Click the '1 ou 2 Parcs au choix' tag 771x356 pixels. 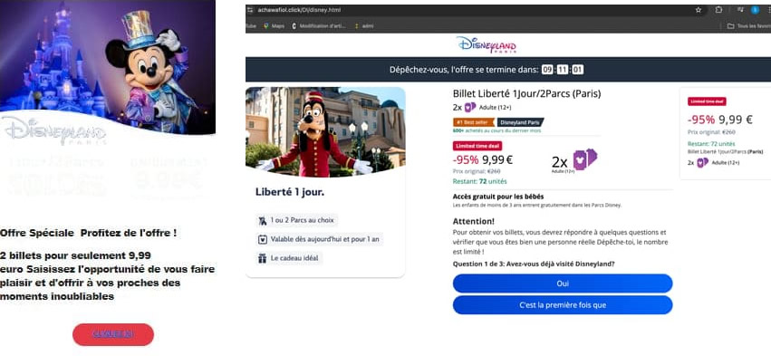pyautogui.click(x=297, y=220)
